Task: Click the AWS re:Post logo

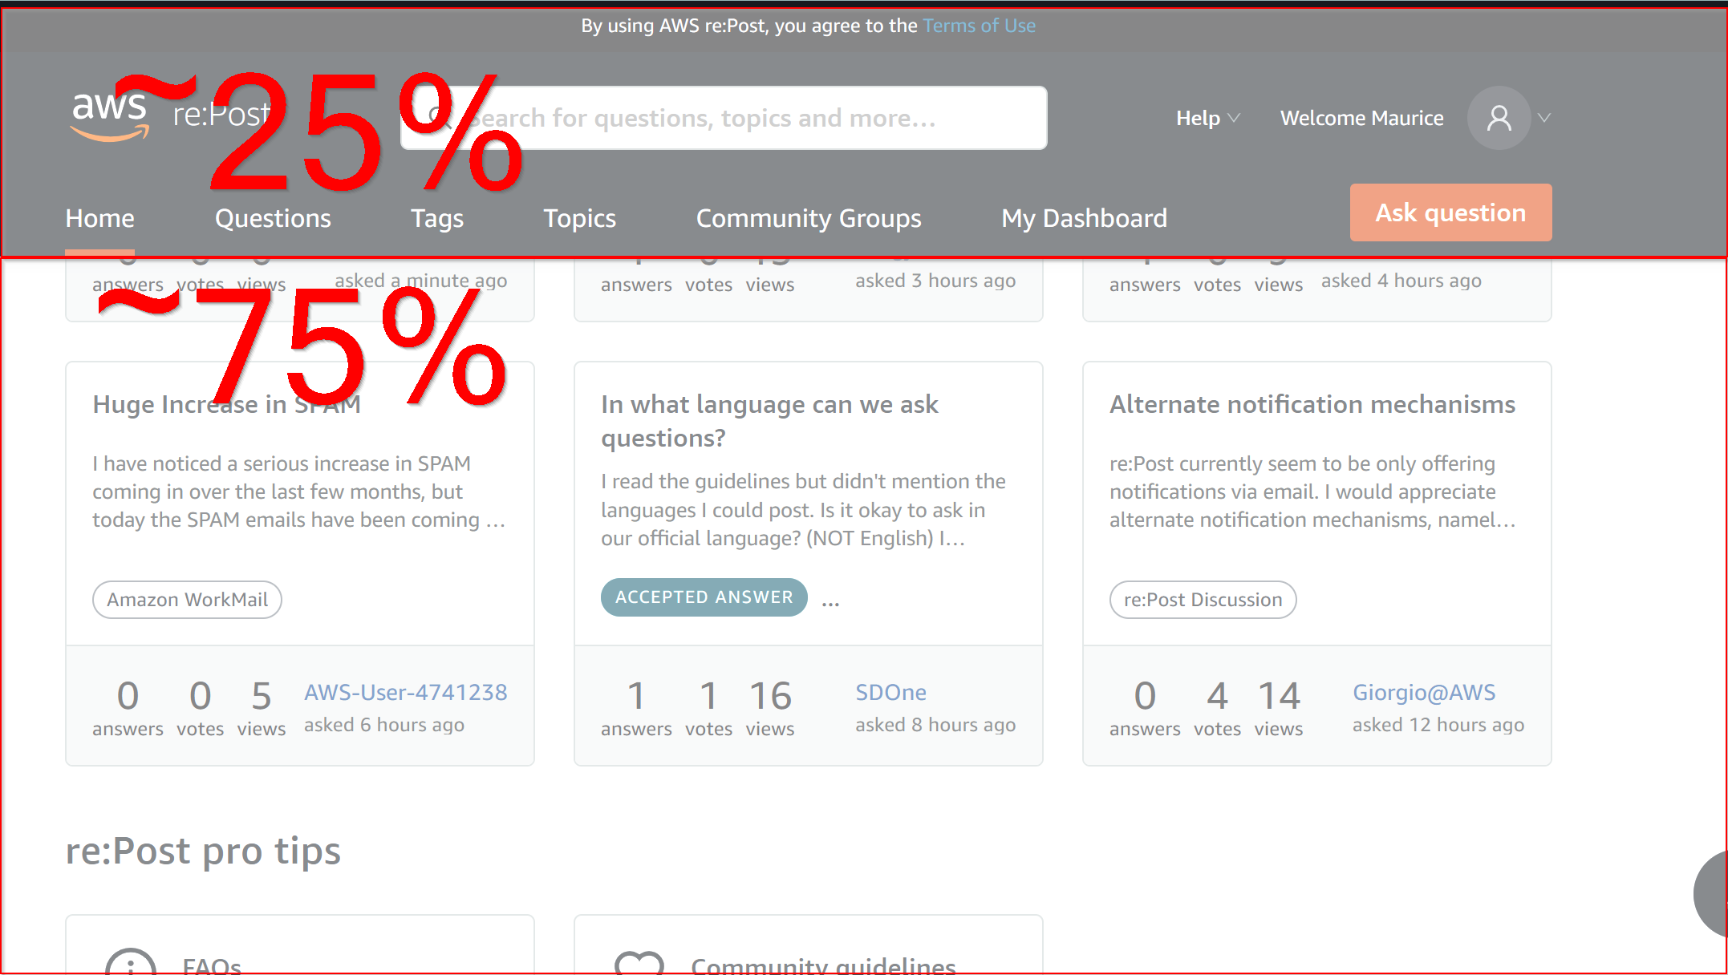Action: 171,116
